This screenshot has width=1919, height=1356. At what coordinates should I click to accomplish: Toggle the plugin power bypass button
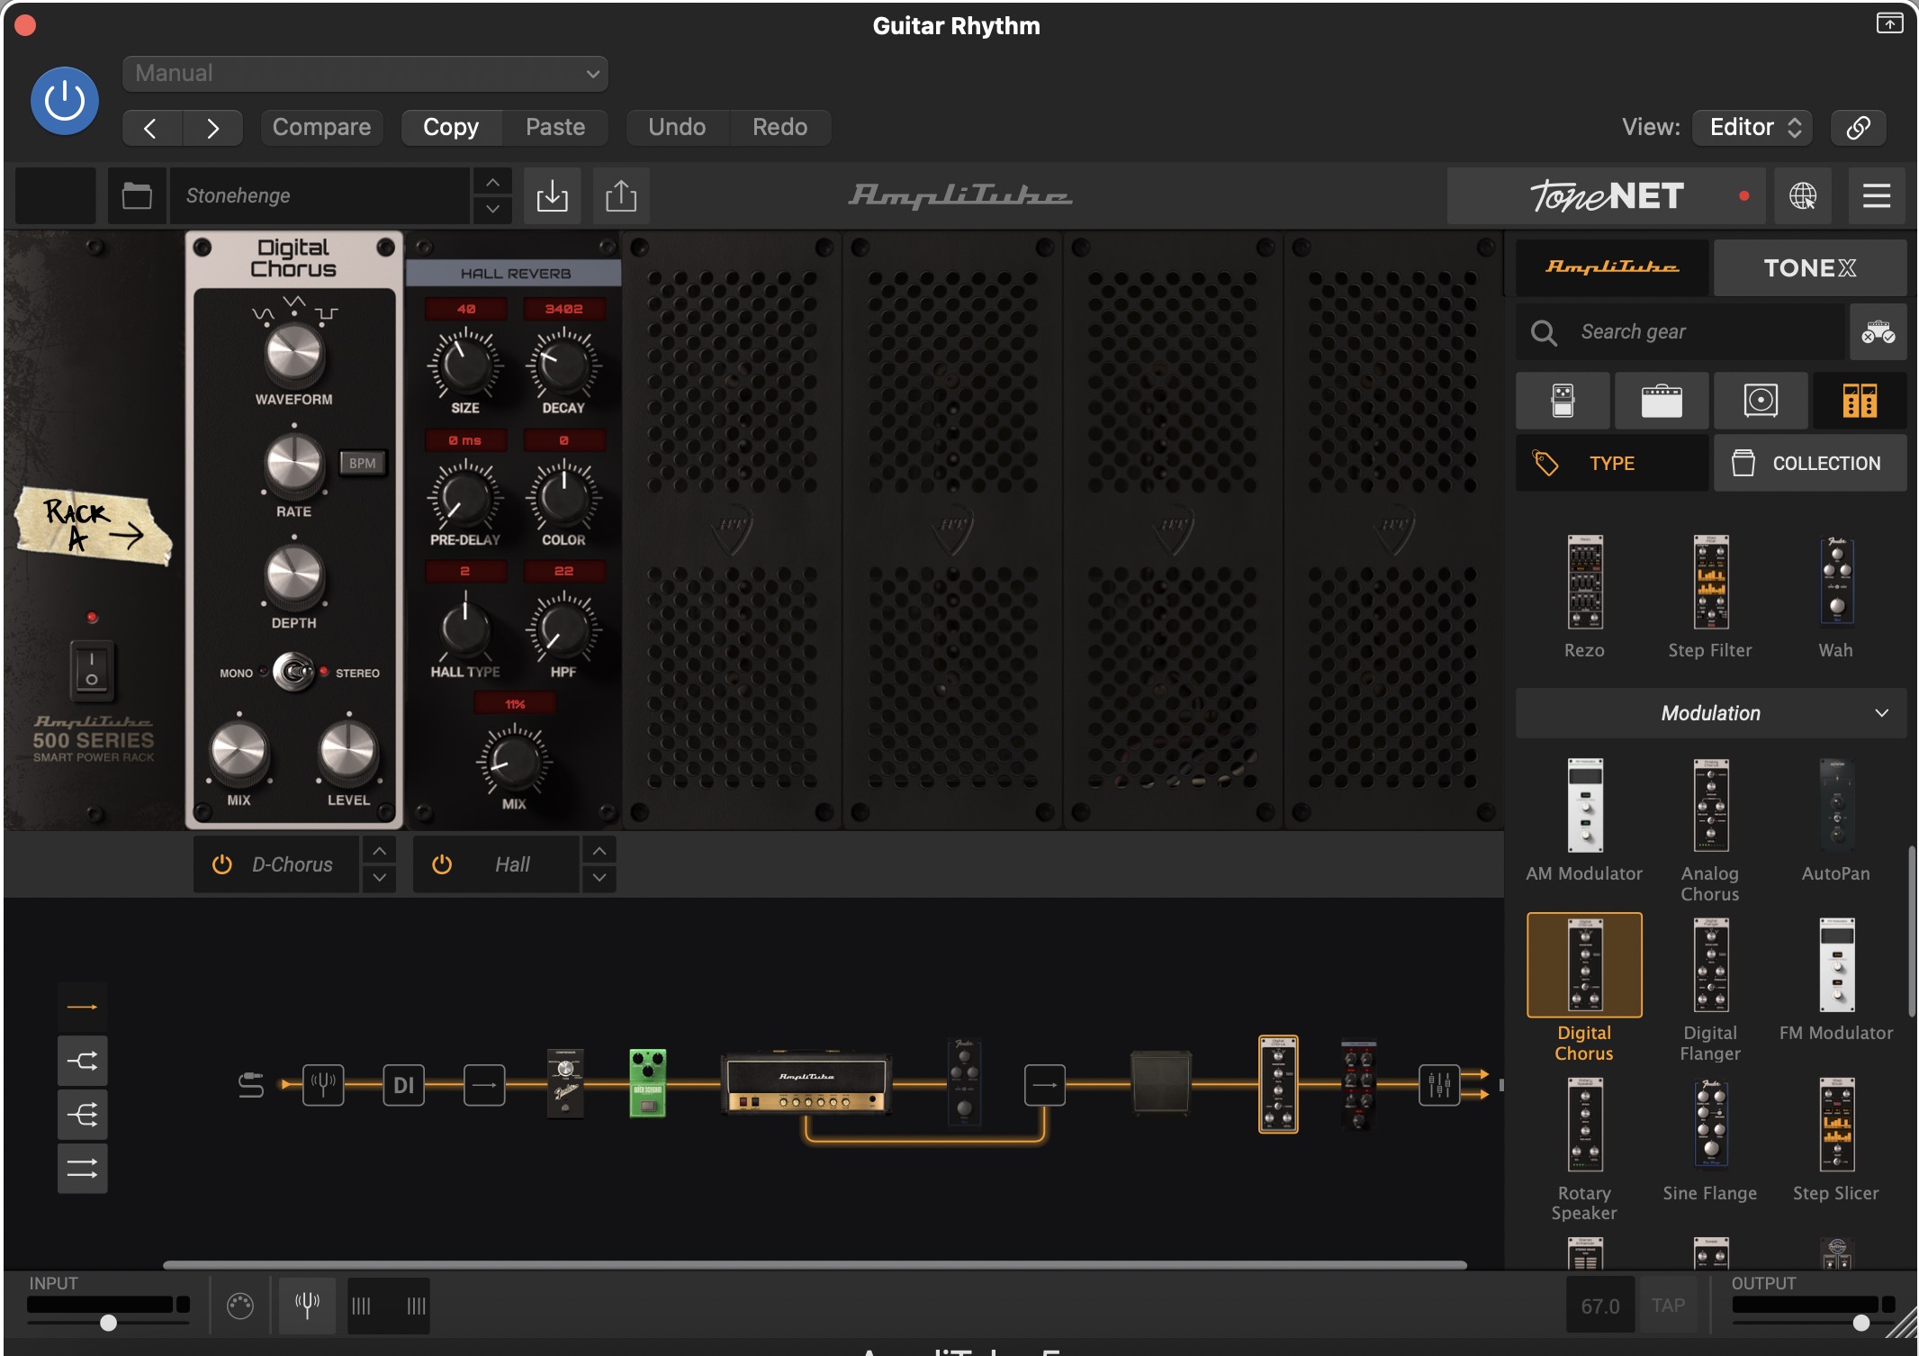tap(65, 101)
